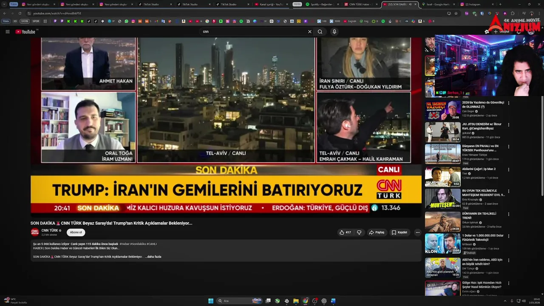The width and height of the screenshot is (544, 306).
Task: Open the #Sondakika hashtag link
Action: (x=138, y=244)
